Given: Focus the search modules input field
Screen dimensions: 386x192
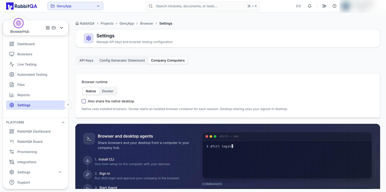Looking at the screenshot, I should pos(203,6).
